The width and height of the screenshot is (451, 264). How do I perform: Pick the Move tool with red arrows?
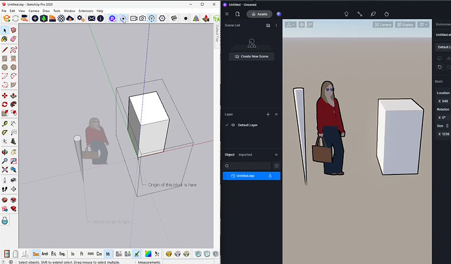coord(5,95)
